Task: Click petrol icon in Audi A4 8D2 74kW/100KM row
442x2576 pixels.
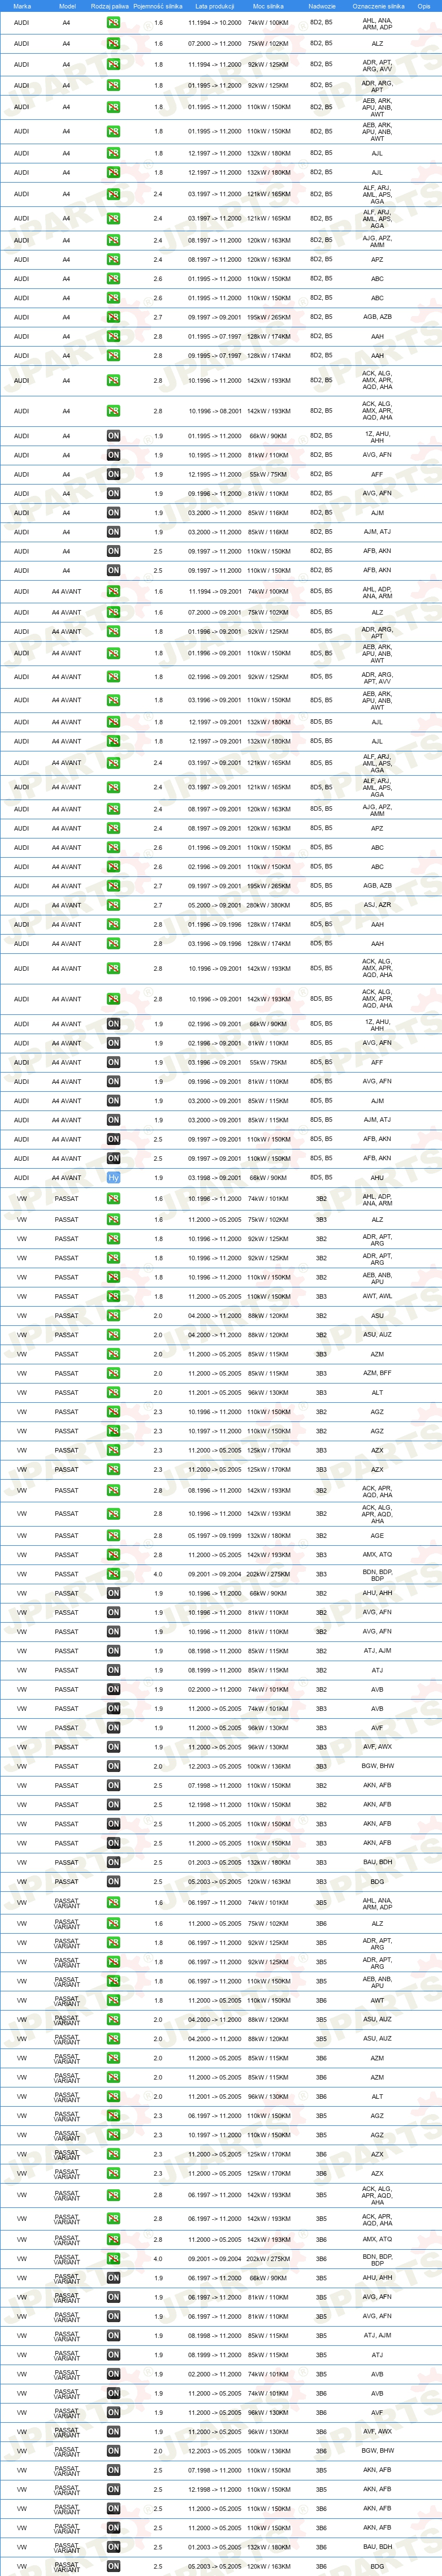Action: click(113, 22)
